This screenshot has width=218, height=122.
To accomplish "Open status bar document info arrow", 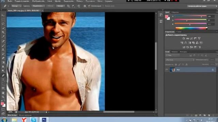I will point(46,112).
